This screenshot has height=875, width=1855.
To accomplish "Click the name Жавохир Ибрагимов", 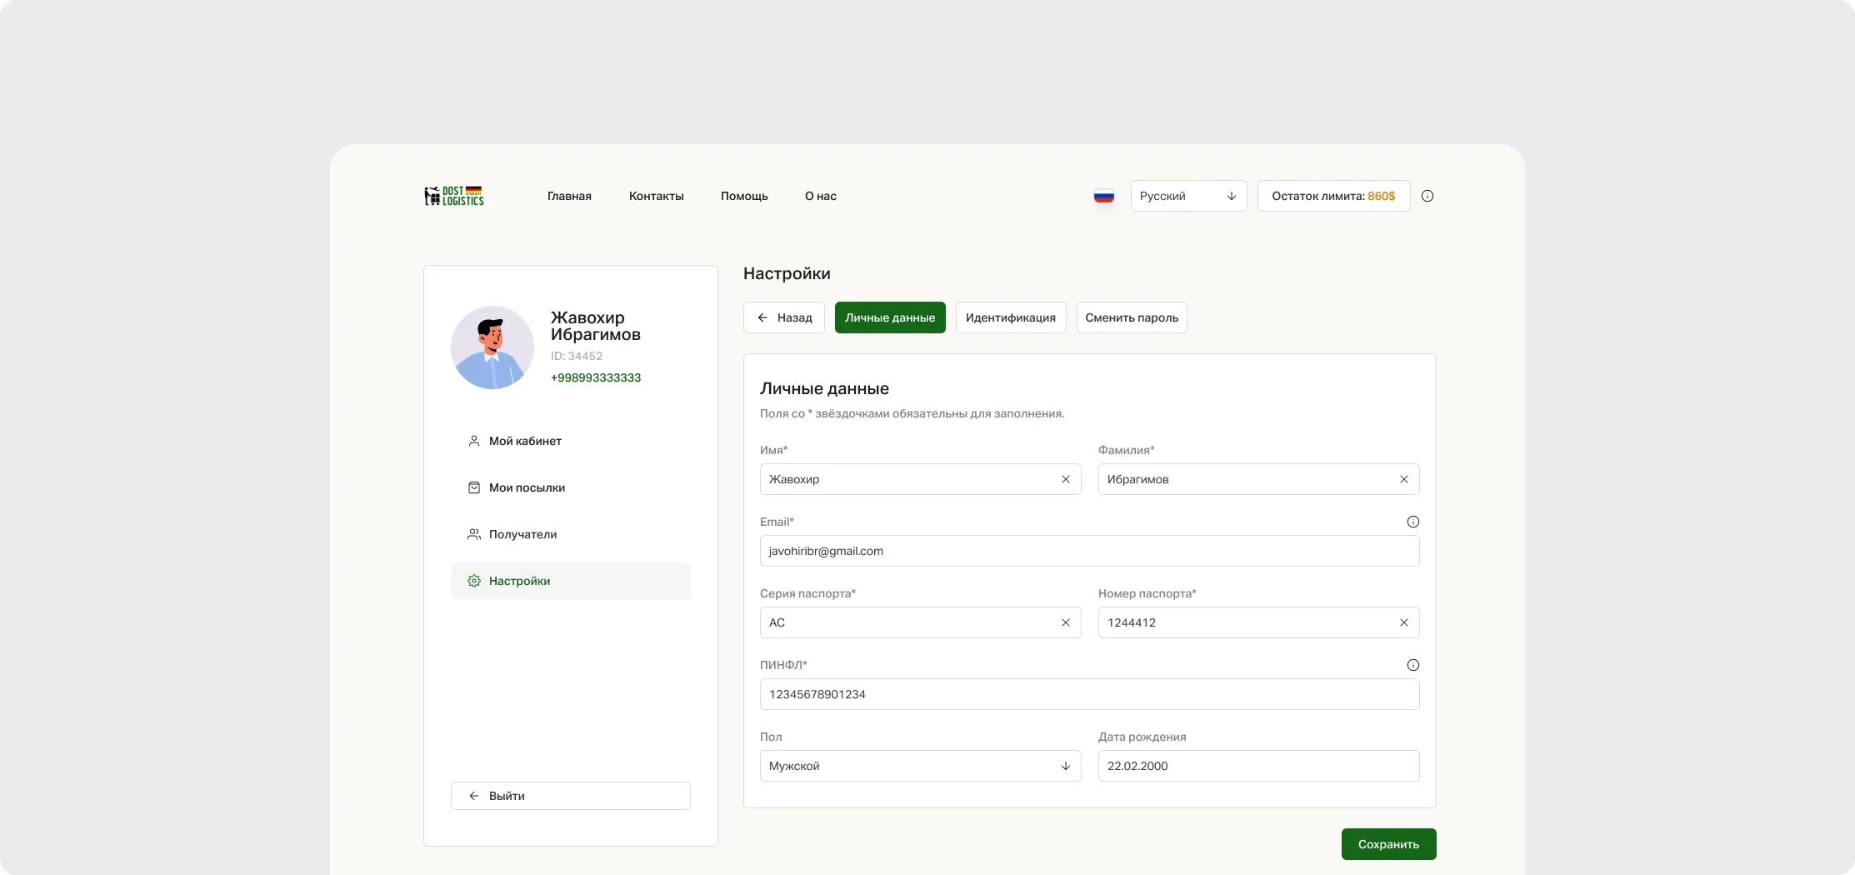I will tap(596, 326).
